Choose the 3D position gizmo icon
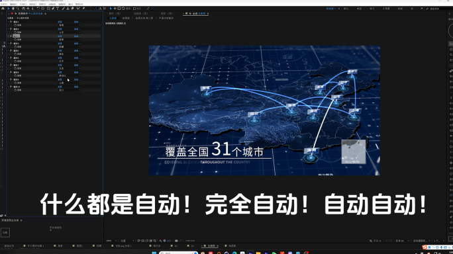 click(115, 9)
